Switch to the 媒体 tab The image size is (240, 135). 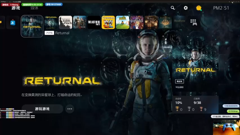pos(34,8)
